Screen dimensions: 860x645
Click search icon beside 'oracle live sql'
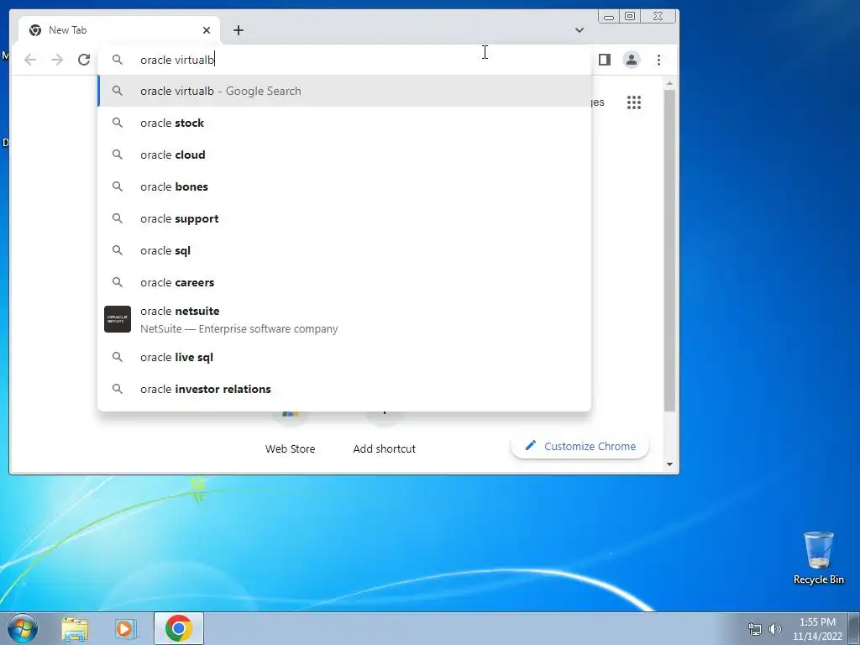[x=118, y=357]
